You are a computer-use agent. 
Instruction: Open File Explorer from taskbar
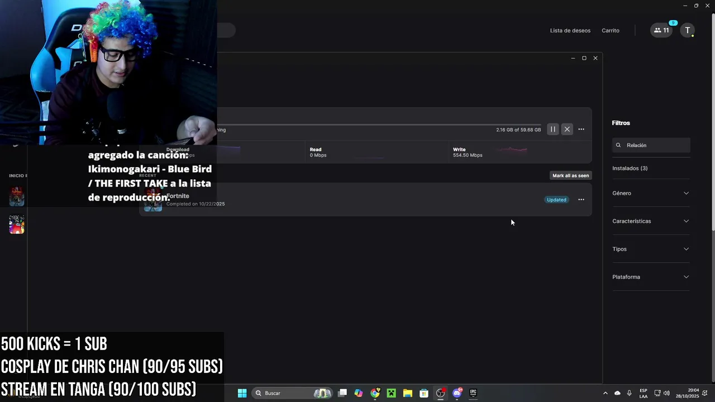click(x=408, y=393)
